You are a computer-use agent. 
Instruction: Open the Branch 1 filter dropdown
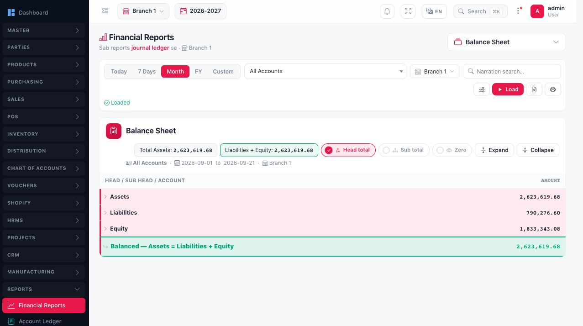[x=435, y=72]
